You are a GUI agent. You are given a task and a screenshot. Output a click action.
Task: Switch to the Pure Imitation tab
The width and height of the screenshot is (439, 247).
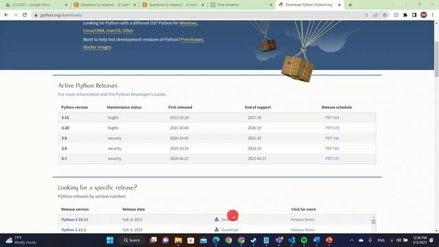click(241, 5)
